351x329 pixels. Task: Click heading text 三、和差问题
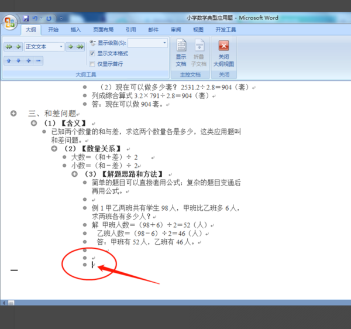53,114
